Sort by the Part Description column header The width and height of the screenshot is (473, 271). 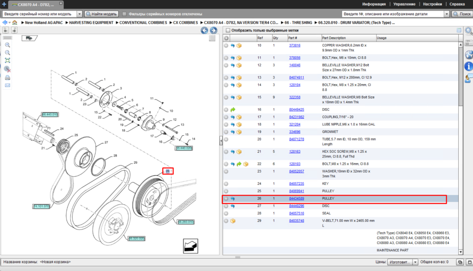coord(349,38)
